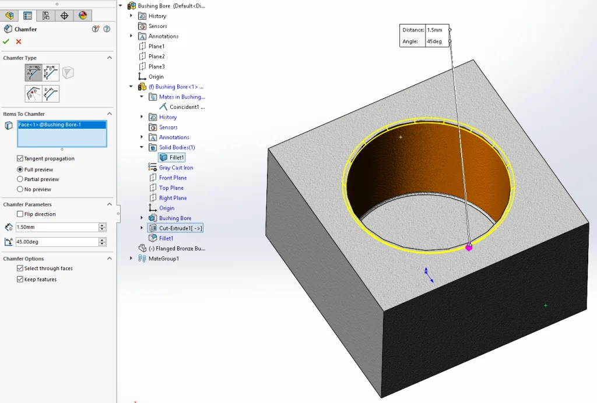Select Cut-Extrude1 in the feature tree
The height and width of the screenshot is (403, 597).
182,228
